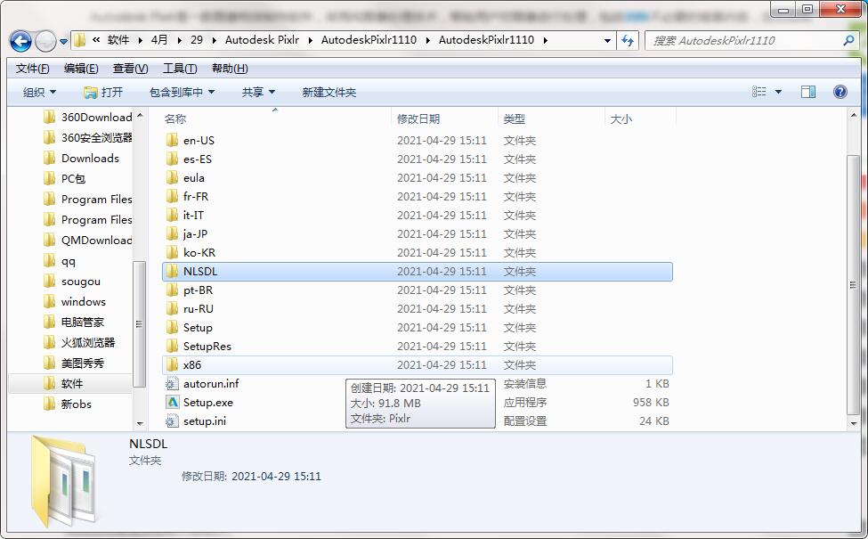Screen dimensions: 868x539
Task: Select QMDownload in the navigation tree
Action: click(87, 240)
